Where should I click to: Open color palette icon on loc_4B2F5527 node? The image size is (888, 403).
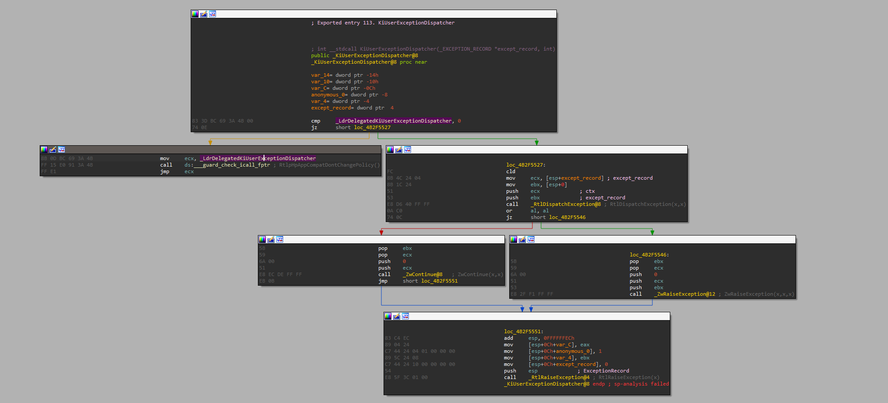[390, 150]
